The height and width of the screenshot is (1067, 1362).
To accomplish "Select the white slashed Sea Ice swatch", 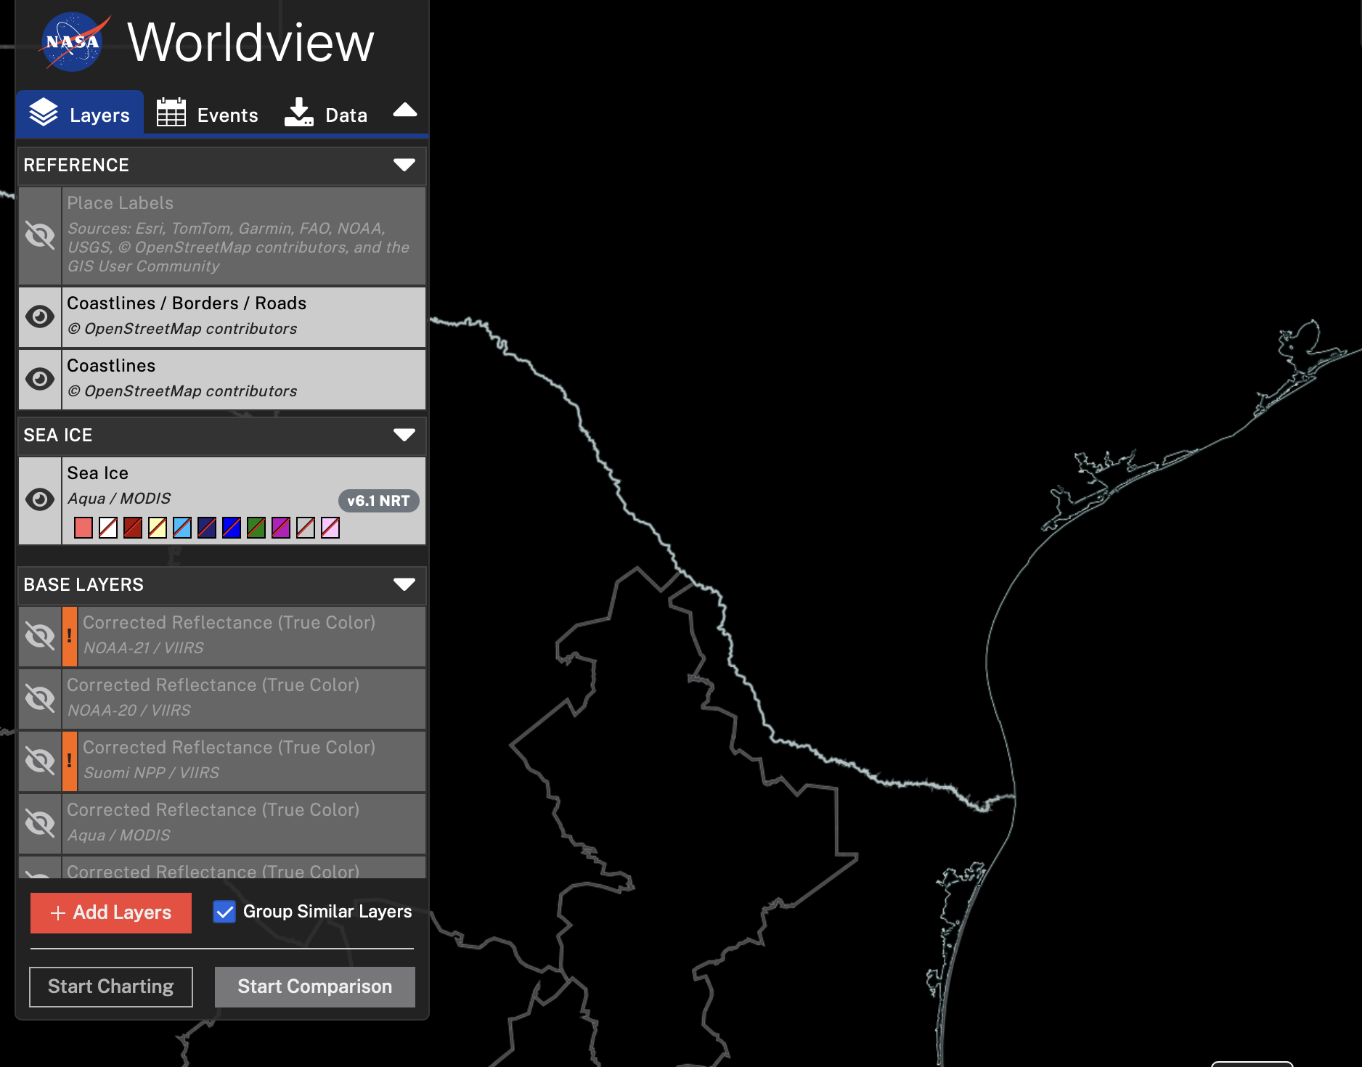I will (108, 528).
